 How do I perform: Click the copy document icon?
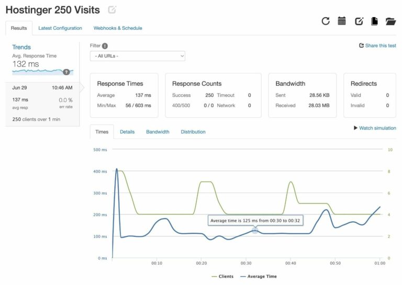pyautogui.click(x=374, y=21)
